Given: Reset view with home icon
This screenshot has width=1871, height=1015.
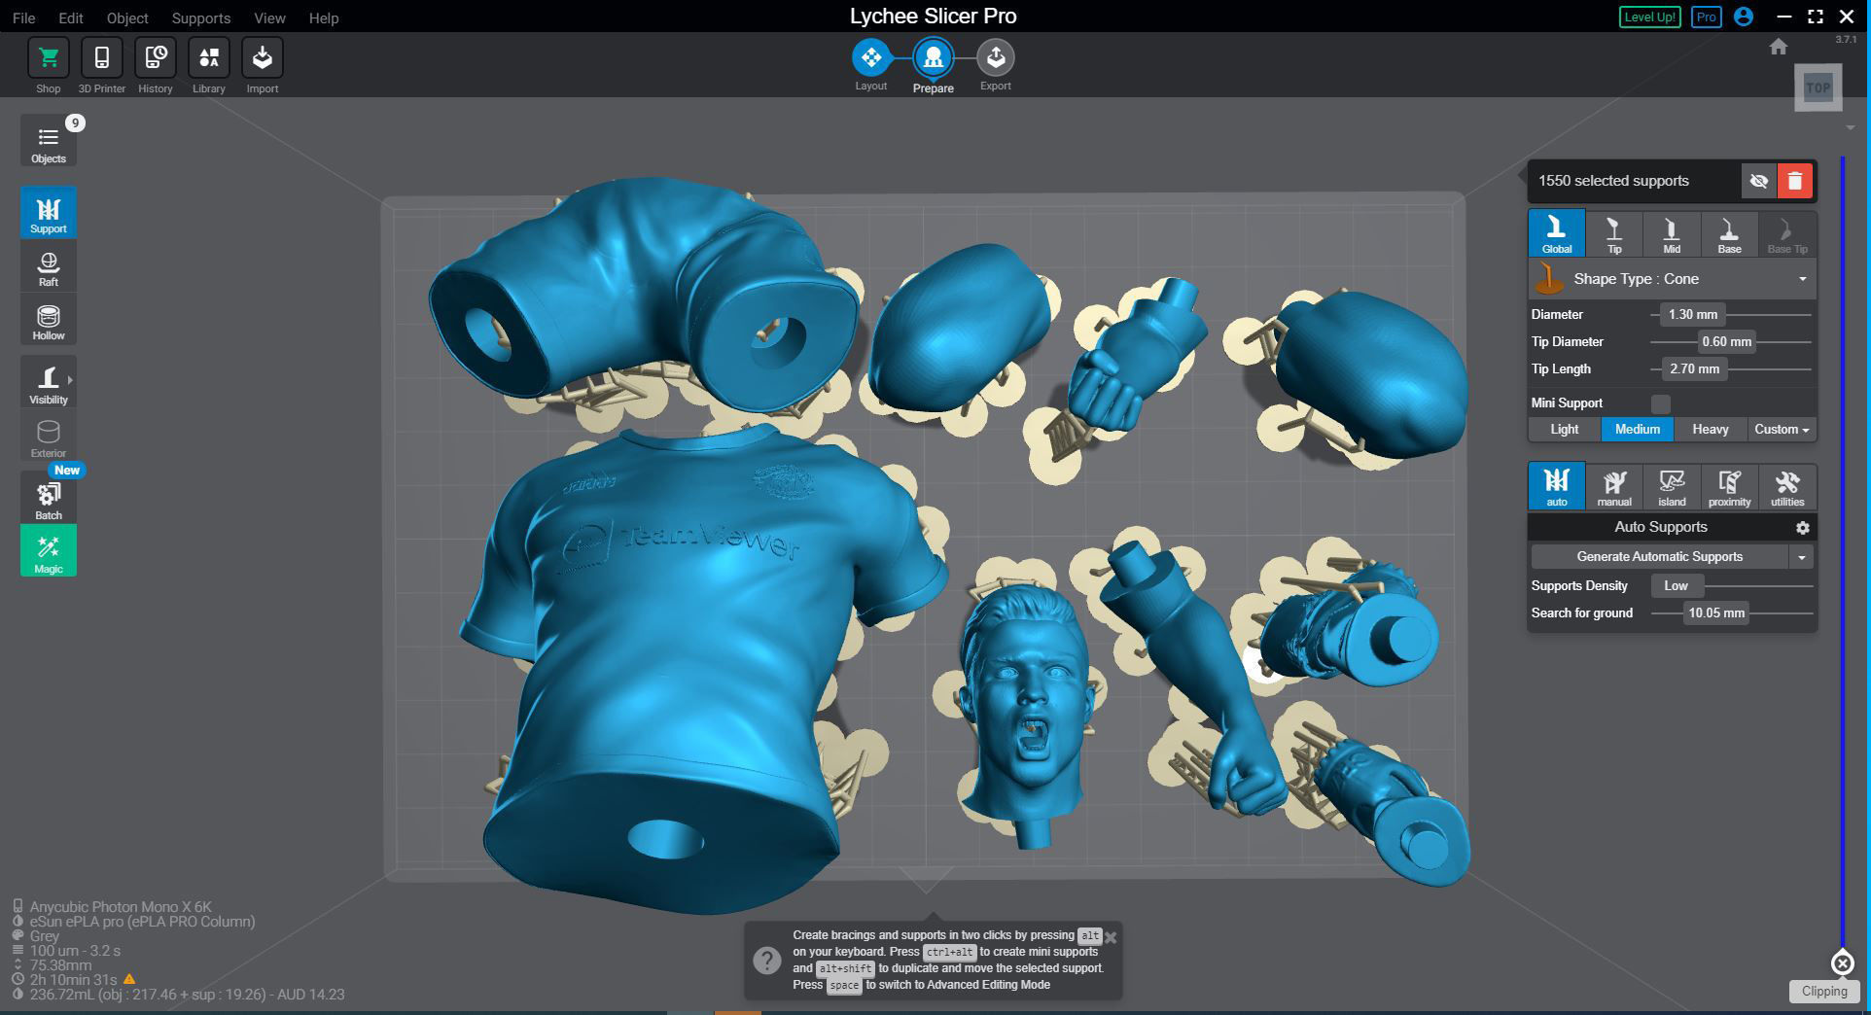Looking at the screenshot, I should click(x=1779, y=47).
